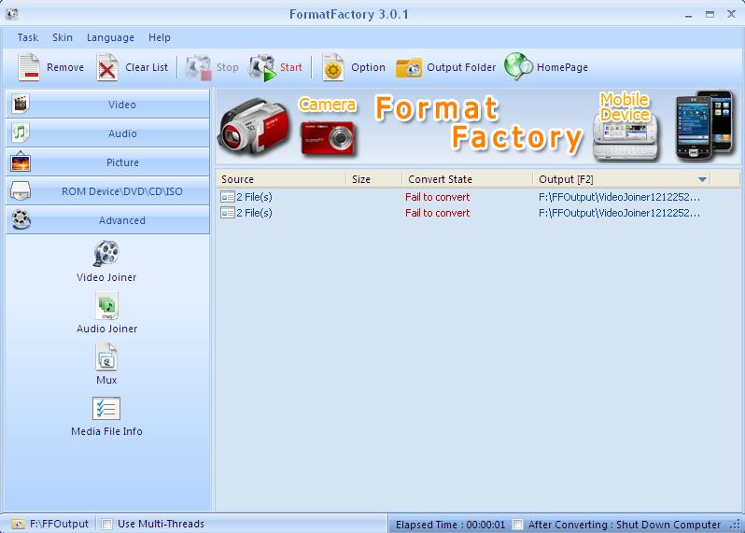Click the Start button label
745x533 pixels.
tap(290, 67)
